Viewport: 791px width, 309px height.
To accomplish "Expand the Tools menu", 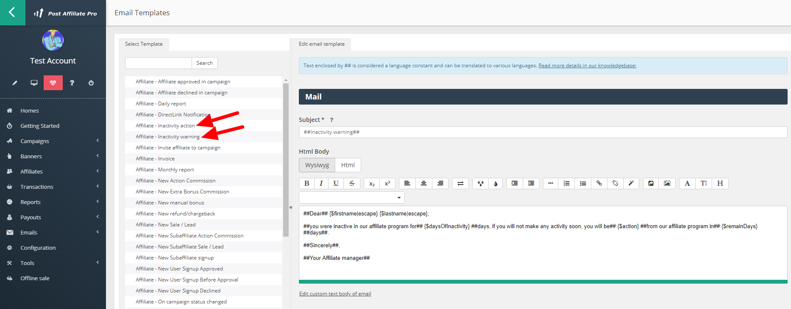I will [53, 263].
